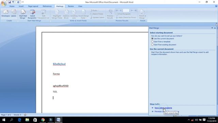
Task: Click the Khdkjhal heading text
Action: pyautogui.click(x=59, y=64)
